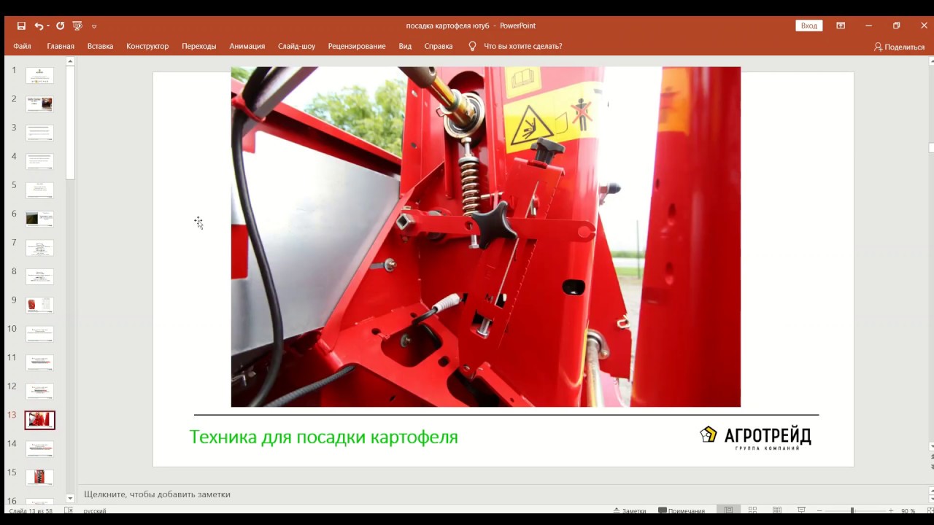Switch to Reading view icon
Screen dimensions: 934x525
pos(777,511)
